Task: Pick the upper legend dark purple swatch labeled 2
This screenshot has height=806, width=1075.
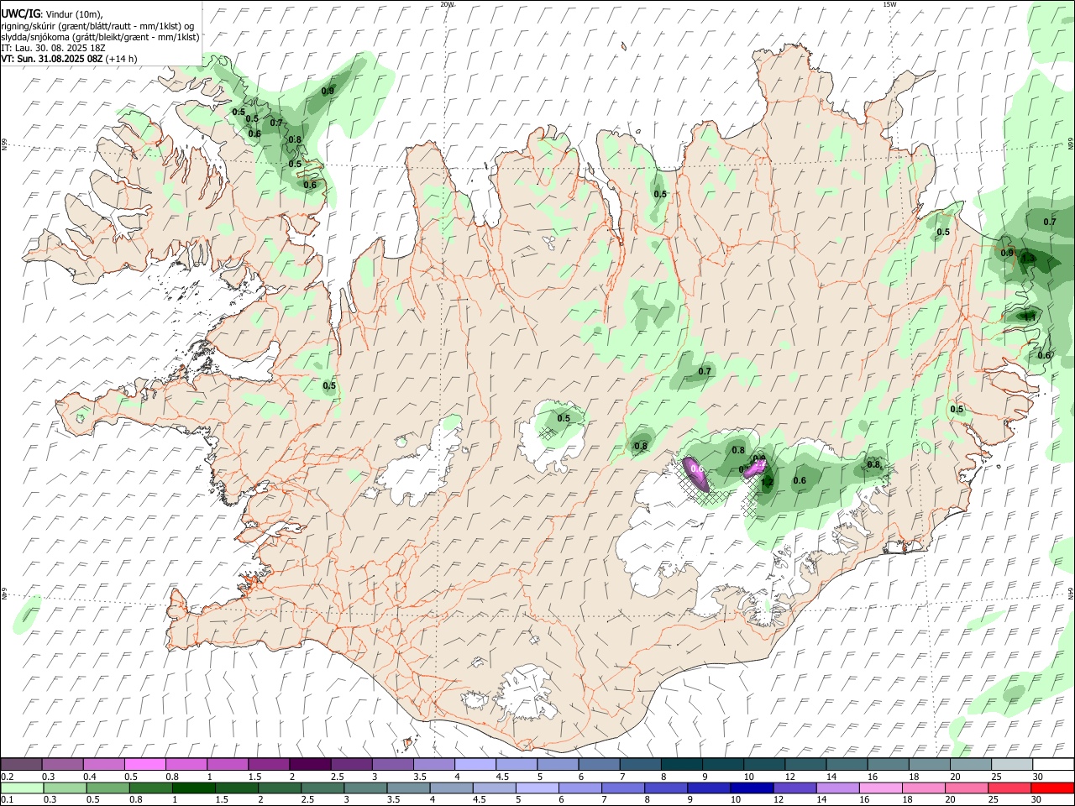Action: [x=310, y=764]
